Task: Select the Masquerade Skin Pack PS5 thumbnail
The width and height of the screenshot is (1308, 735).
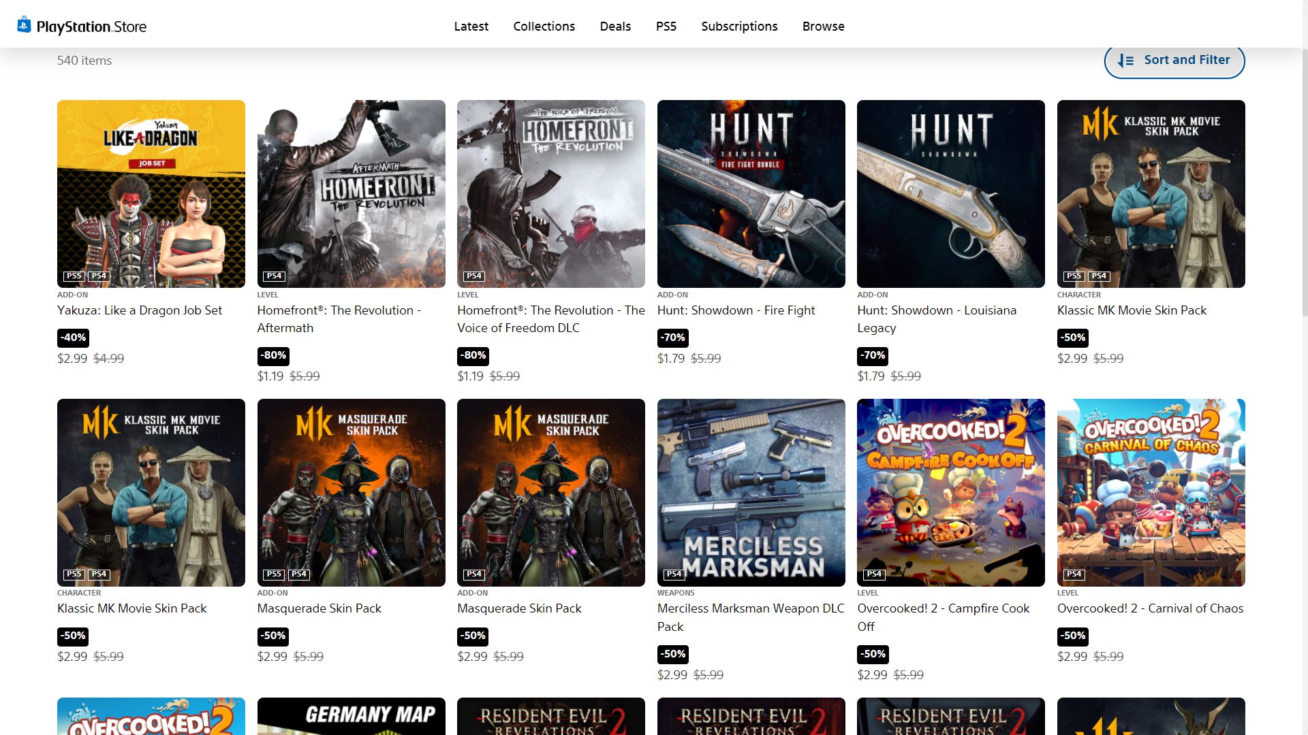Action: click(x=351, y=493)
